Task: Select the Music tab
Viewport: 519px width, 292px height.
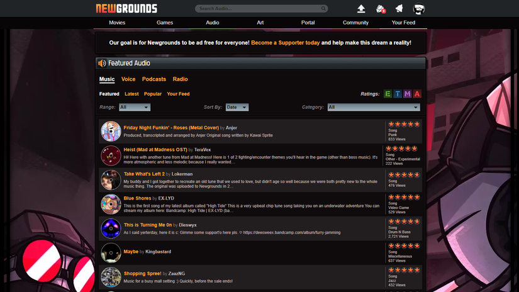Action: [x=107, y=79]
